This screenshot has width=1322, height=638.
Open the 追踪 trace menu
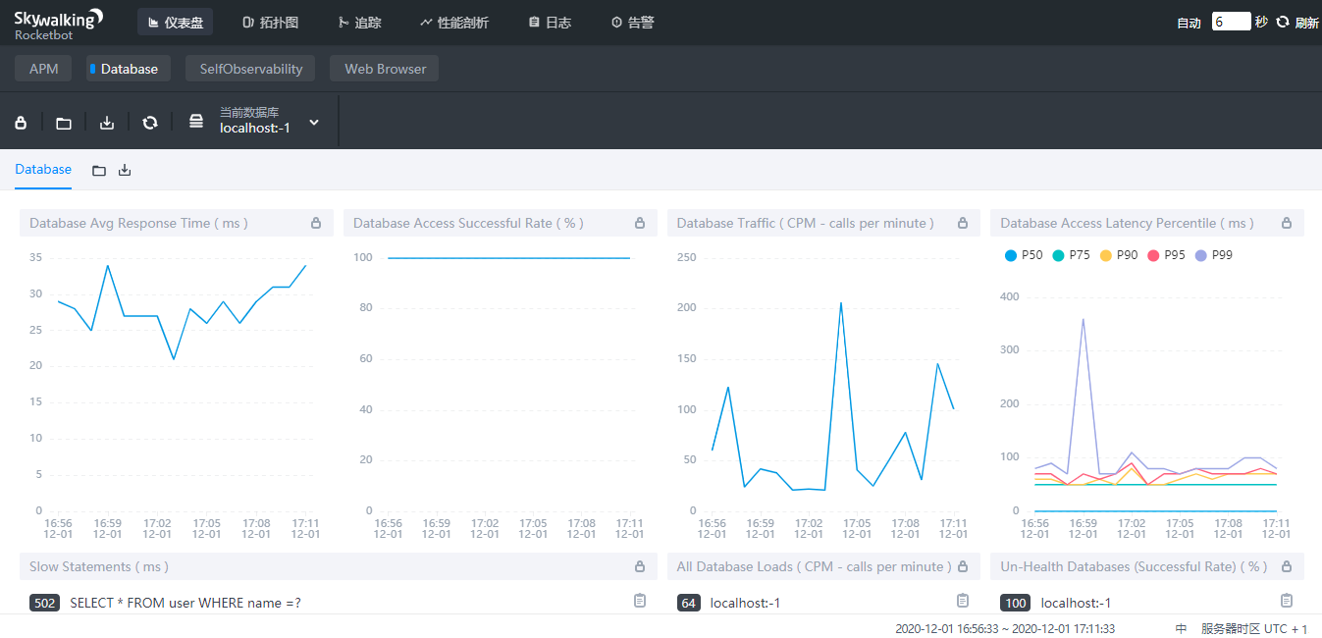click(359, 22)
